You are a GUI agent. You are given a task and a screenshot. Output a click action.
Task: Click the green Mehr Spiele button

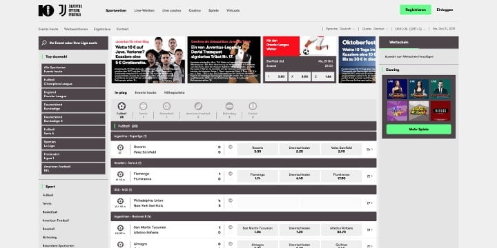(418, 129)
